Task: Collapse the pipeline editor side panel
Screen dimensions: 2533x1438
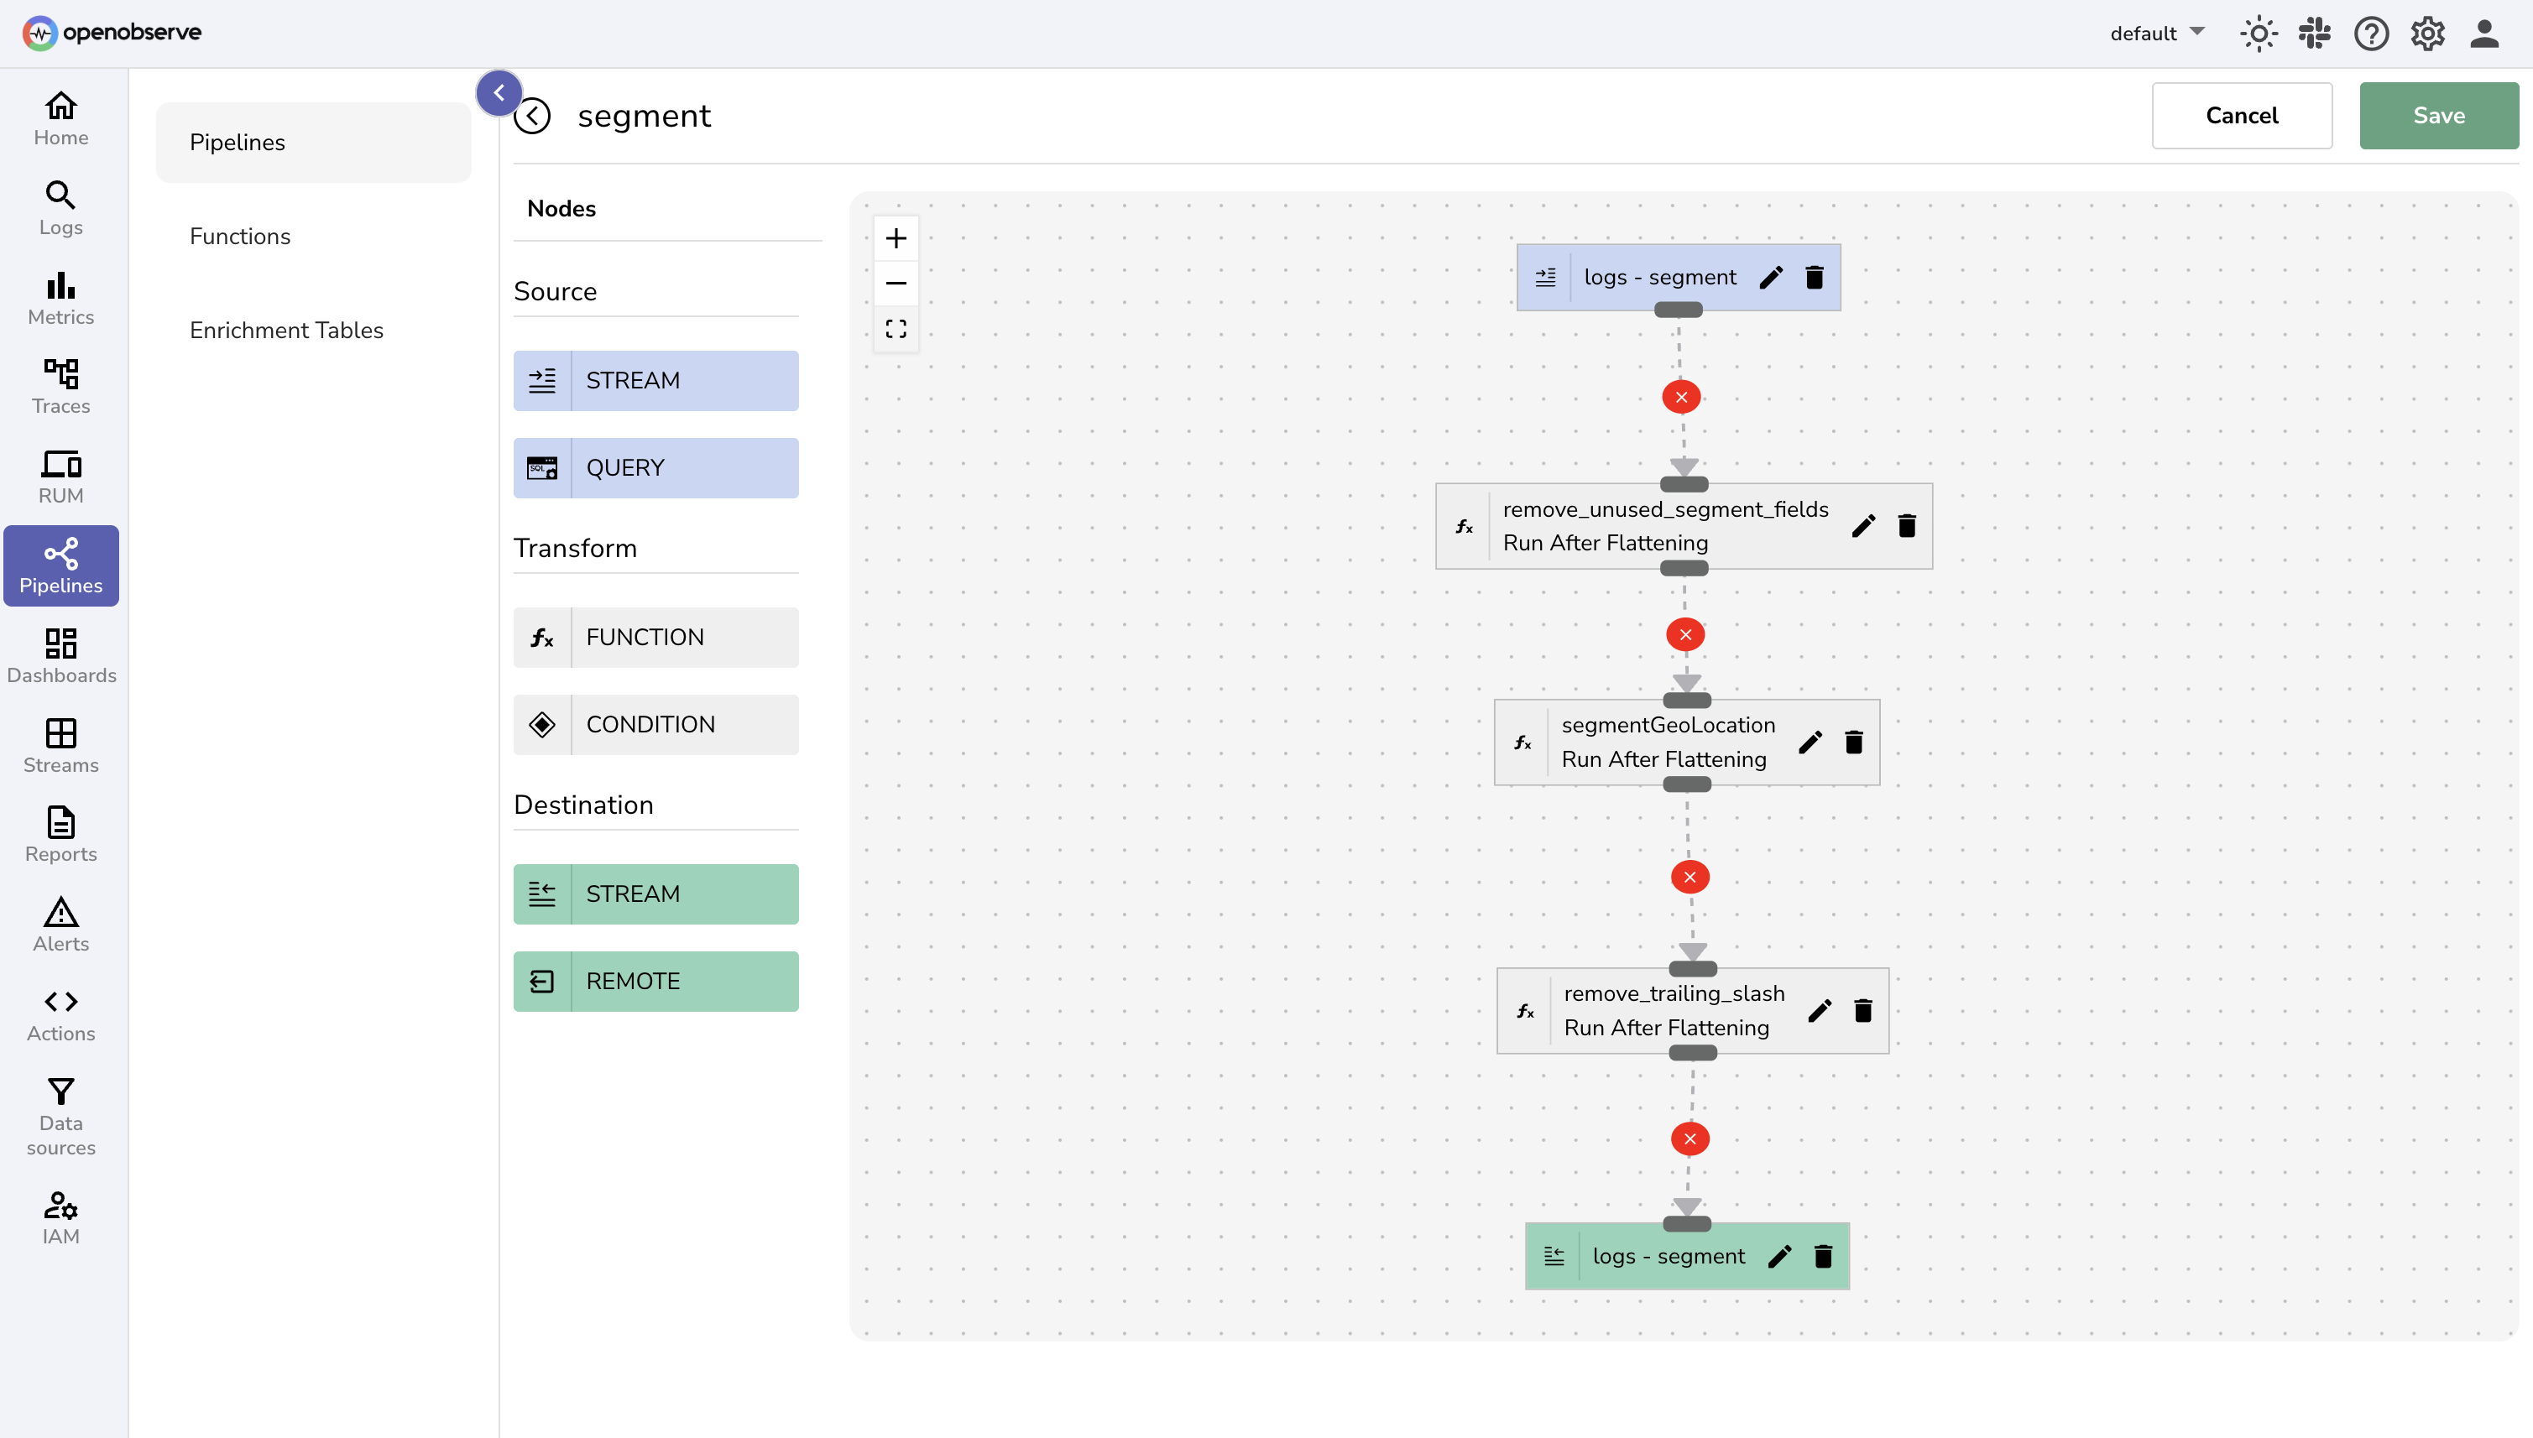Action: 499,91
